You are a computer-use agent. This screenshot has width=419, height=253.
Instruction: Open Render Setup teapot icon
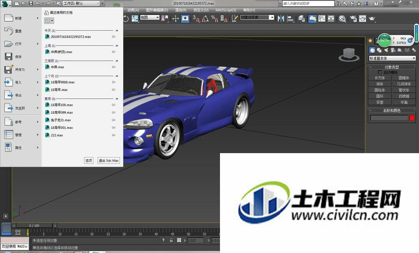[x=353, y=18]
